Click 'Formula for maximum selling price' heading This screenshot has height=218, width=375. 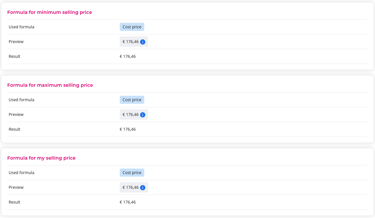pos(50,85)
